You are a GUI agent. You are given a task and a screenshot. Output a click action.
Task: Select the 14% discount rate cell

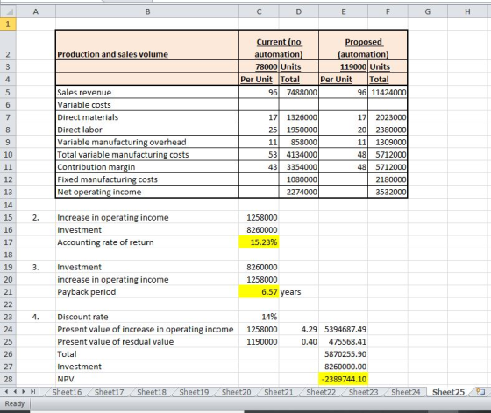pos(259,317)
